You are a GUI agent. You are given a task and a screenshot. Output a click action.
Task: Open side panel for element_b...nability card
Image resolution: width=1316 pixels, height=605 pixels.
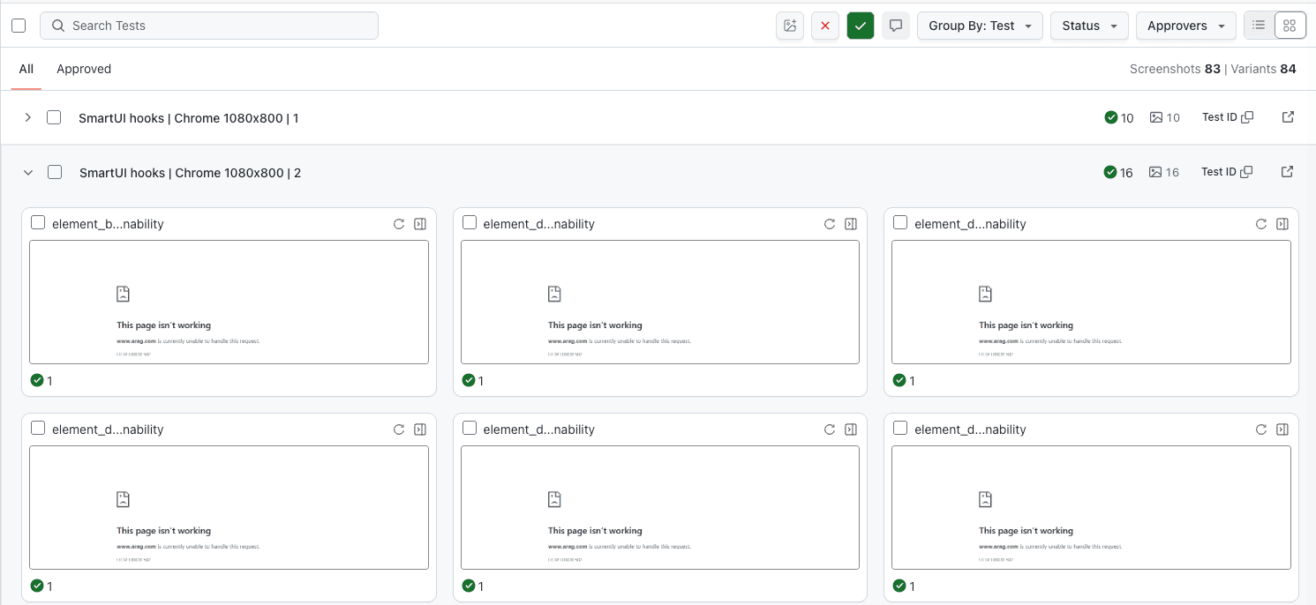420,224
